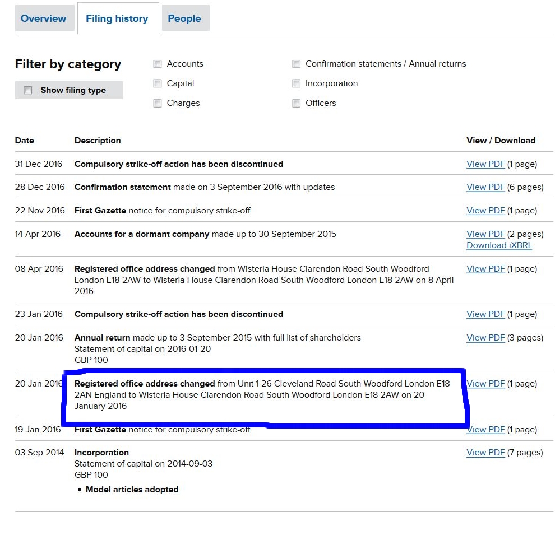Image resolution: width=555 pixels, height=540 pixels.
Task: Check the Capital filter checkbox
Action: 158,83
